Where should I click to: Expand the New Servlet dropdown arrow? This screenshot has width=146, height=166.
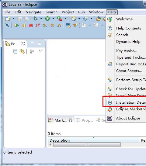click(91, 19)
